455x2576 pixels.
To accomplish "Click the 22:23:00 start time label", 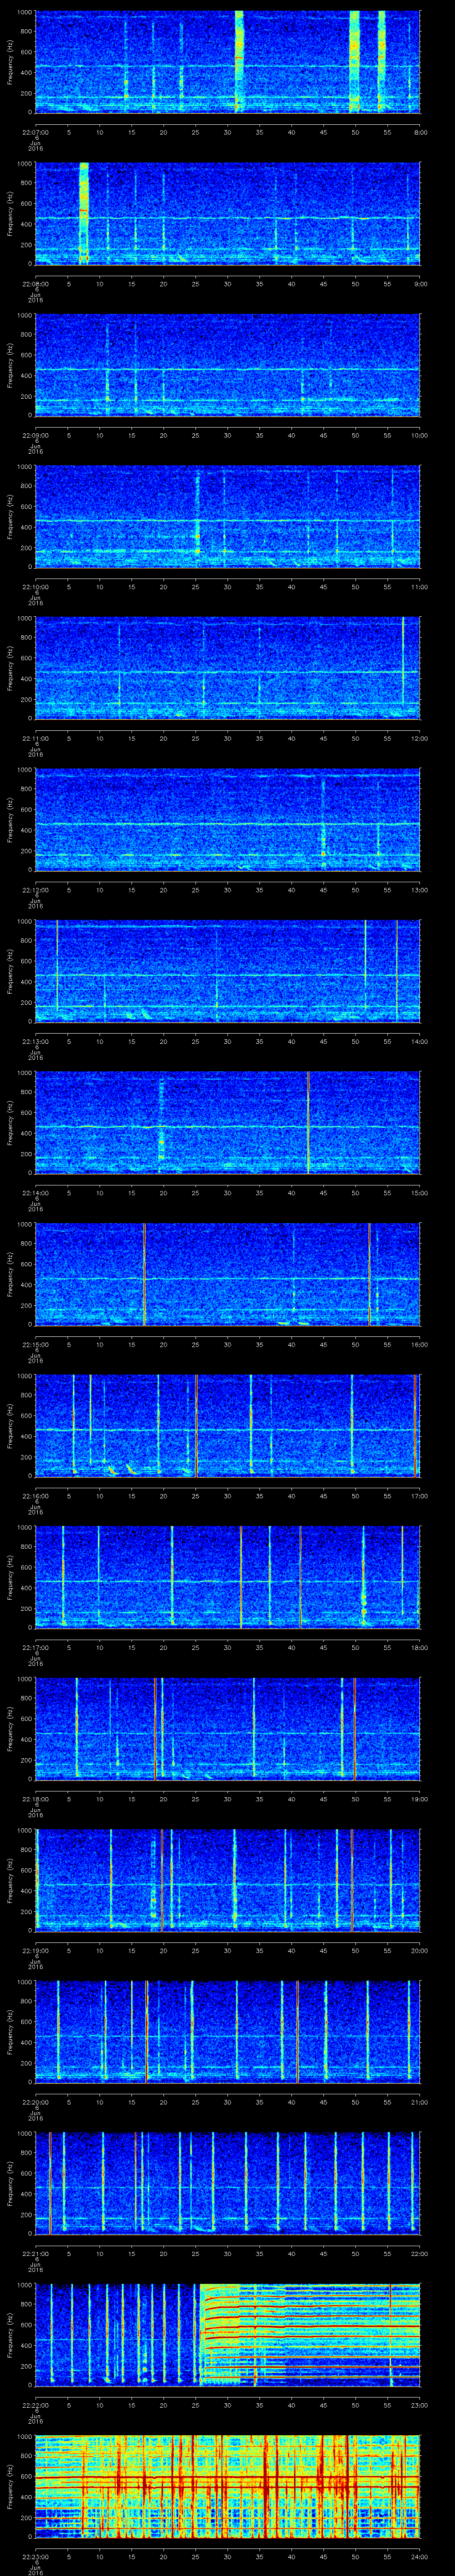I will 35,2557.
